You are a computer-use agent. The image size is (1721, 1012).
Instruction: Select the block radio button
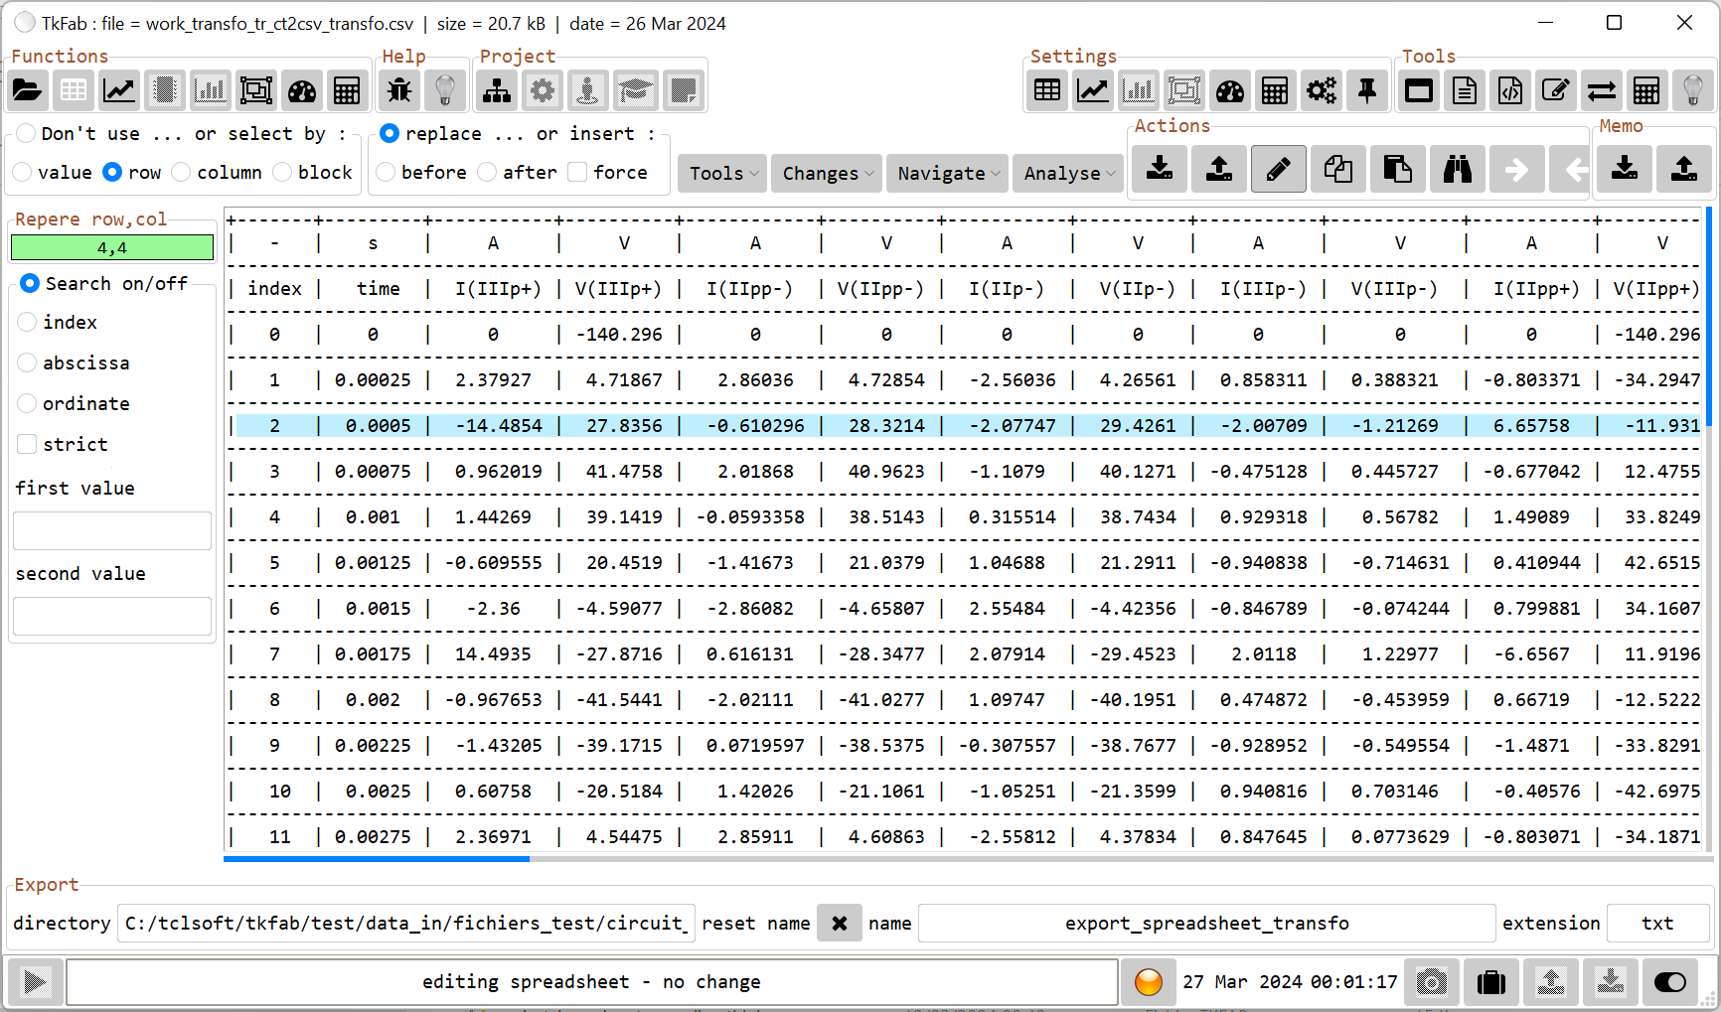282,172
